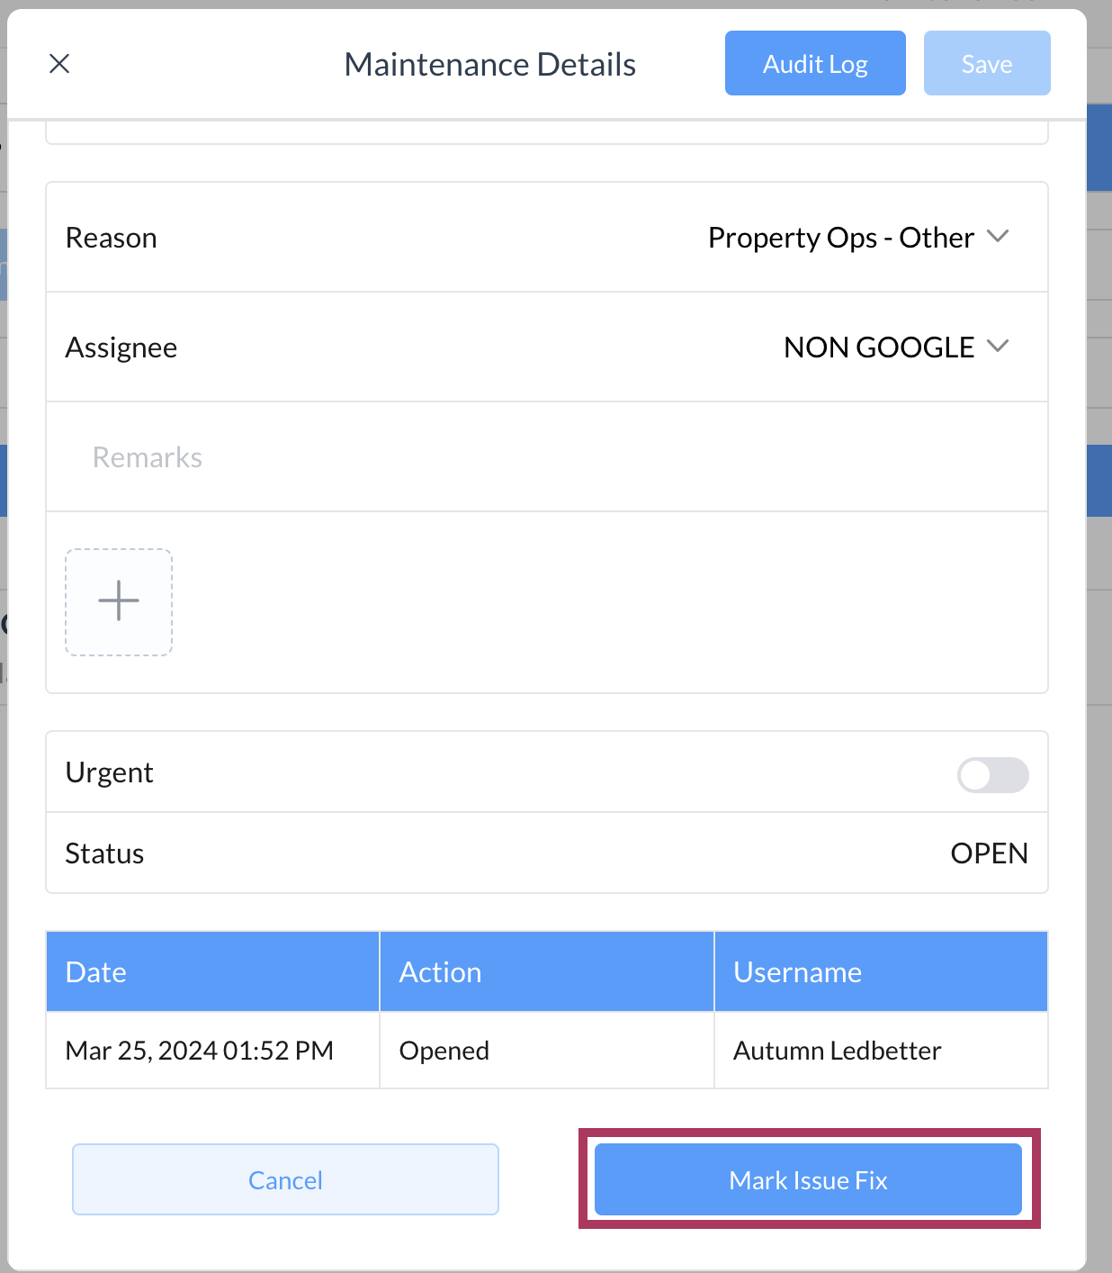Close the Maintenance Details dialog with X
Screen dimensions: 1112x1273
click(59, 64)
